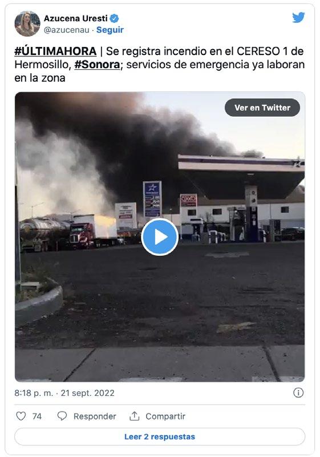
Task: Click Leer 2 respuestas button
Action: (x=160, y=436)
